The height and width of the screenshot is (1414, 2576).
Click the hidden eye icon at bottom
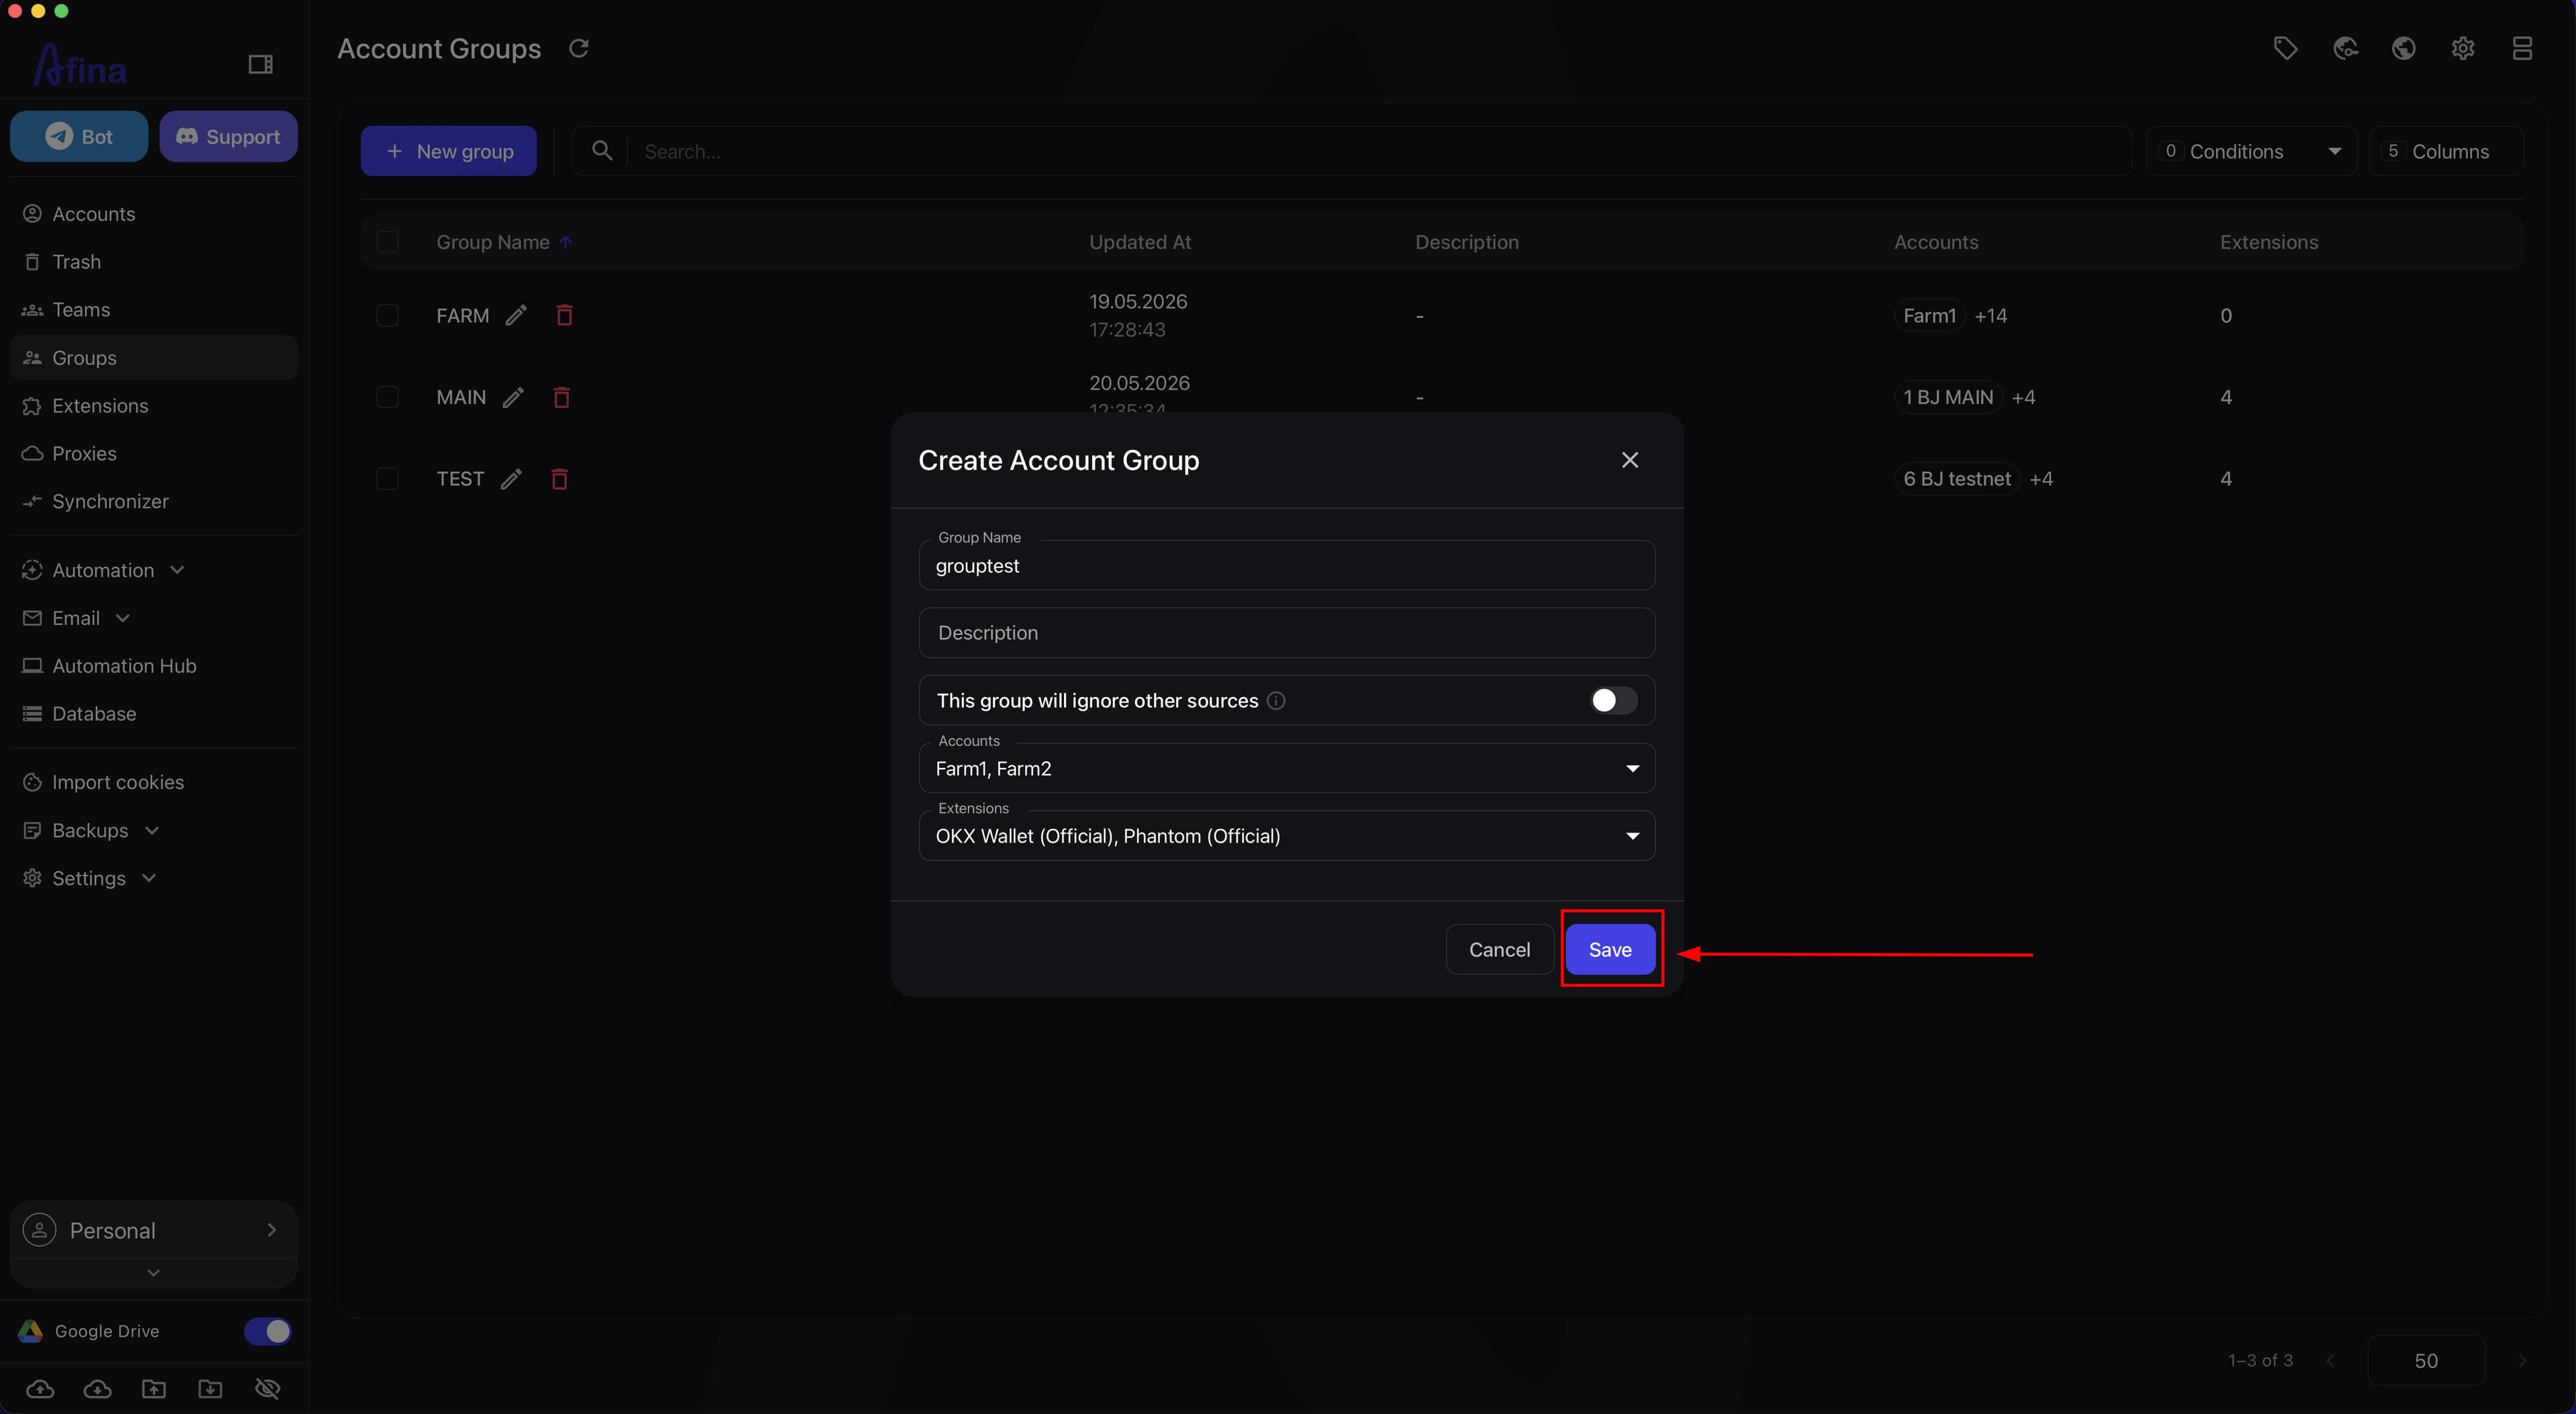click(267, 1388)
